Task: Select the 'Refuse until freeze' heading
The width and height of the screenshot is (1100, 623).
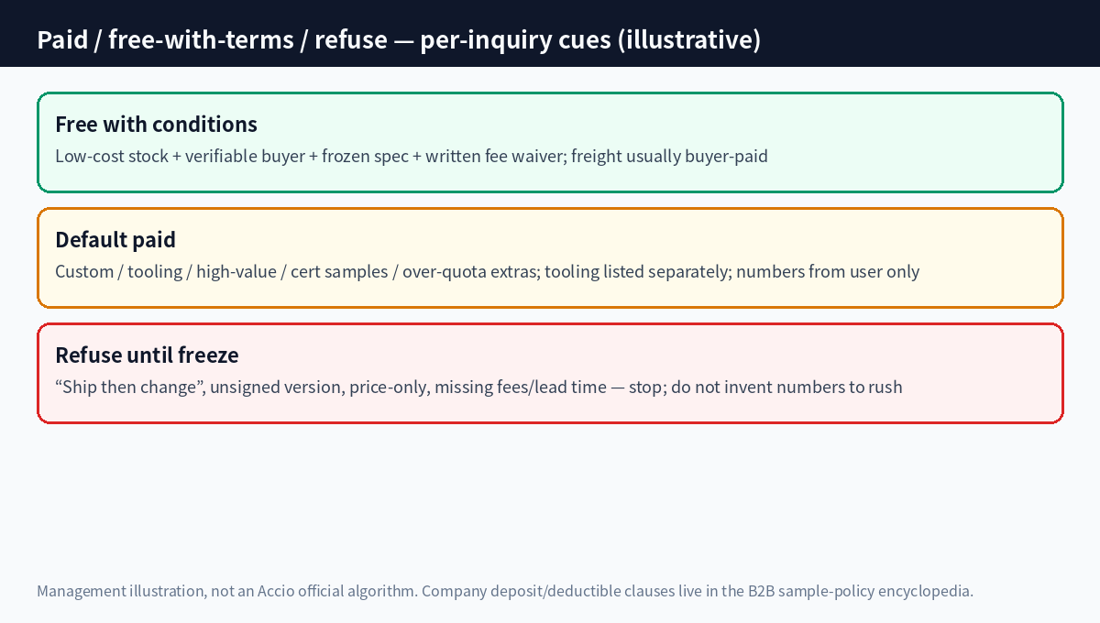Action: click(x=147, y=355)
